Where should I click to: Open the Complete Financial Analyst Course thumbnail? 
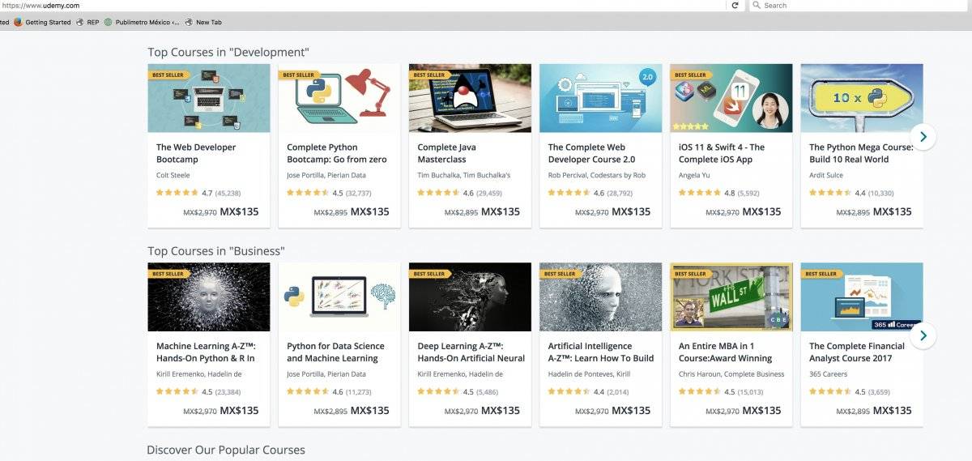(862, 297)
